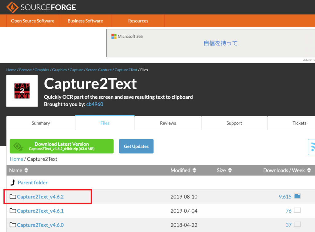
Task: Click Download Latest Version button
Action: [x=62, y=146]
